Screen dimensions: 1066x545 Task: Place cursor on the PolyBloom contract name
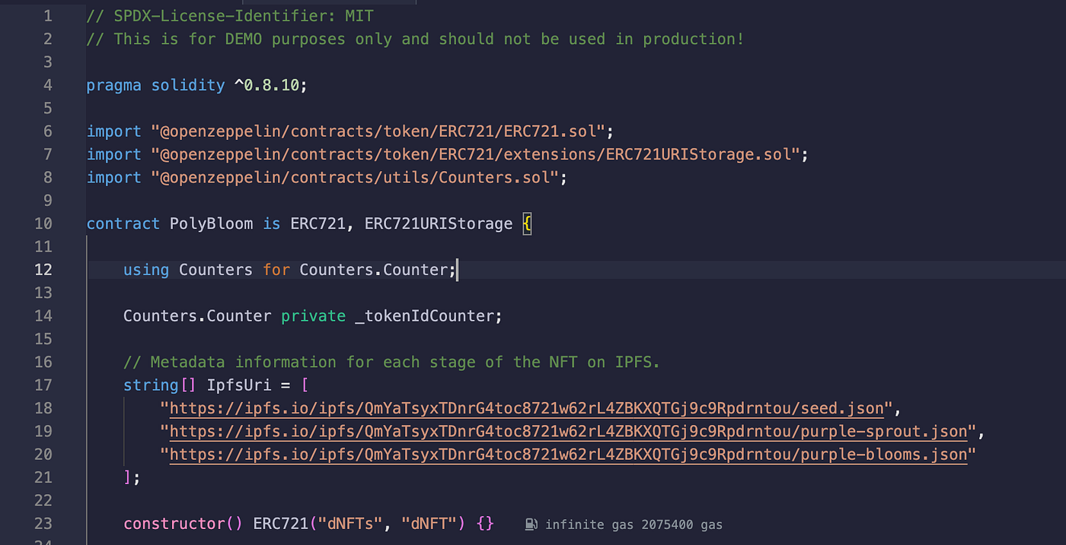tap(211, 223)
